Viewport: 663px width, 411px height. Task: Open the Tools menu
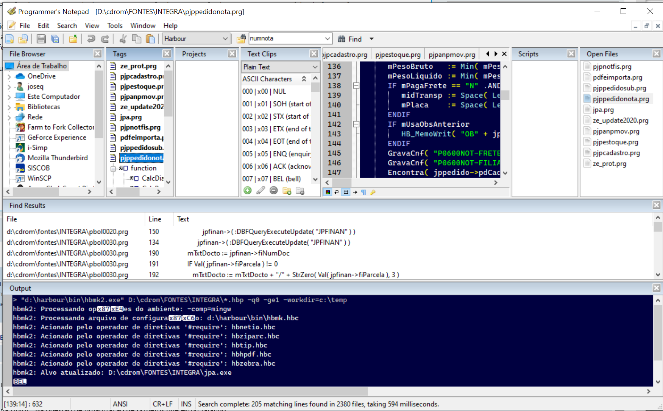pos(114,26)
